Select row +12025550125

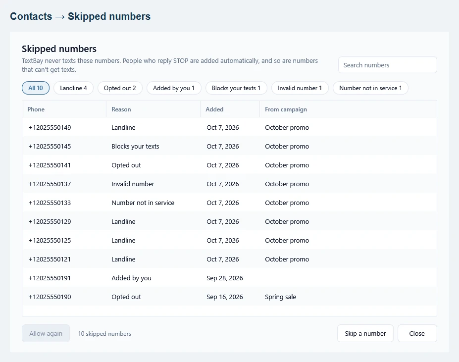coord(229,241)
